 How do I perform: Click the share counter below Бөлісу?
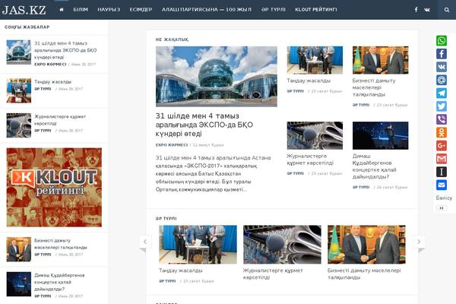click(x=442, y=208)
